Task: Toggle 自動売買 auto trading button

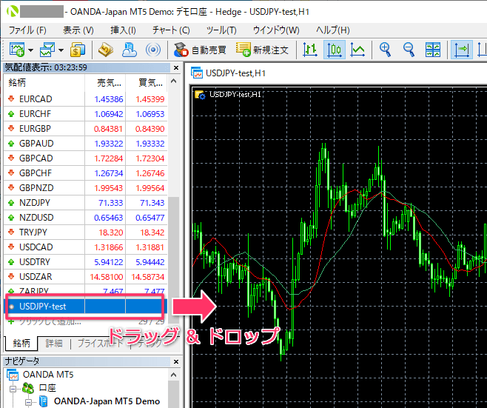Action: pos(200,50)
